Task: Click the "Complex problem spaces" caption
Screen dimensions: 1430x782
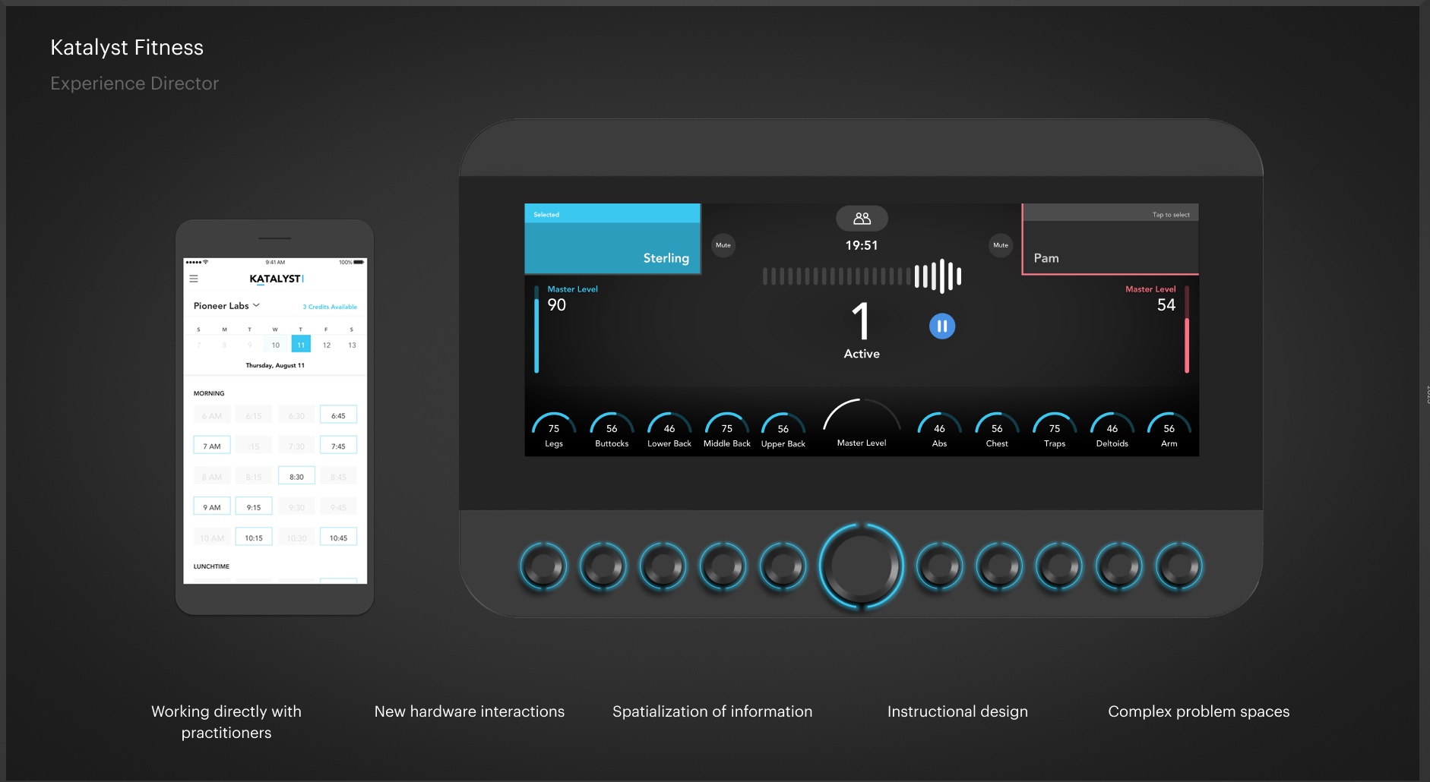Action: pyautogui.click(x=1199, y=711)
